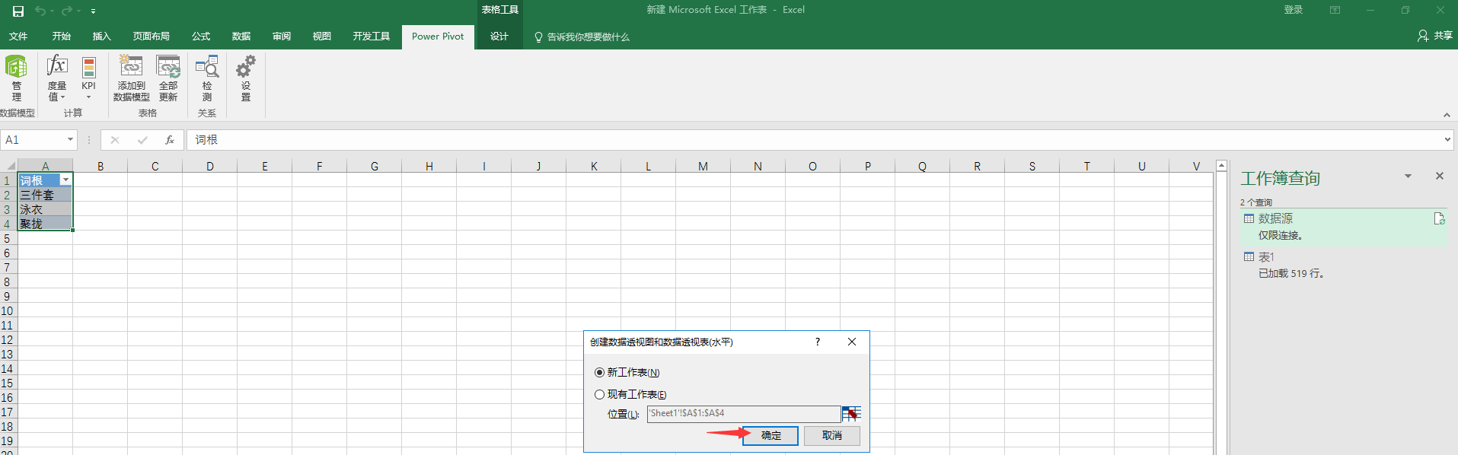Click the OK (确定) button
The width and height of the screenshot is (1458, 455).
click(x=770, y=435)
